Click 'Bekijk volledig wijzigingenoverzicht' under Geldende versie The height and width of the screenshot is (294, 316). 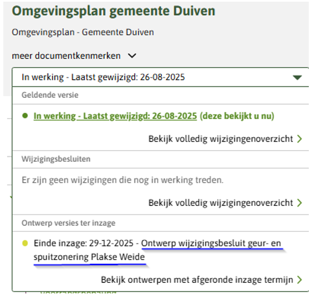(x=225, y=139)
